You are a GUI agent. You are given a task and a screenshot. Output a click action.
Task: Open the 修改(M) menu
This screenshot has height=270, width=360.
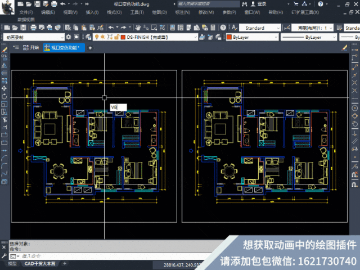206,12
